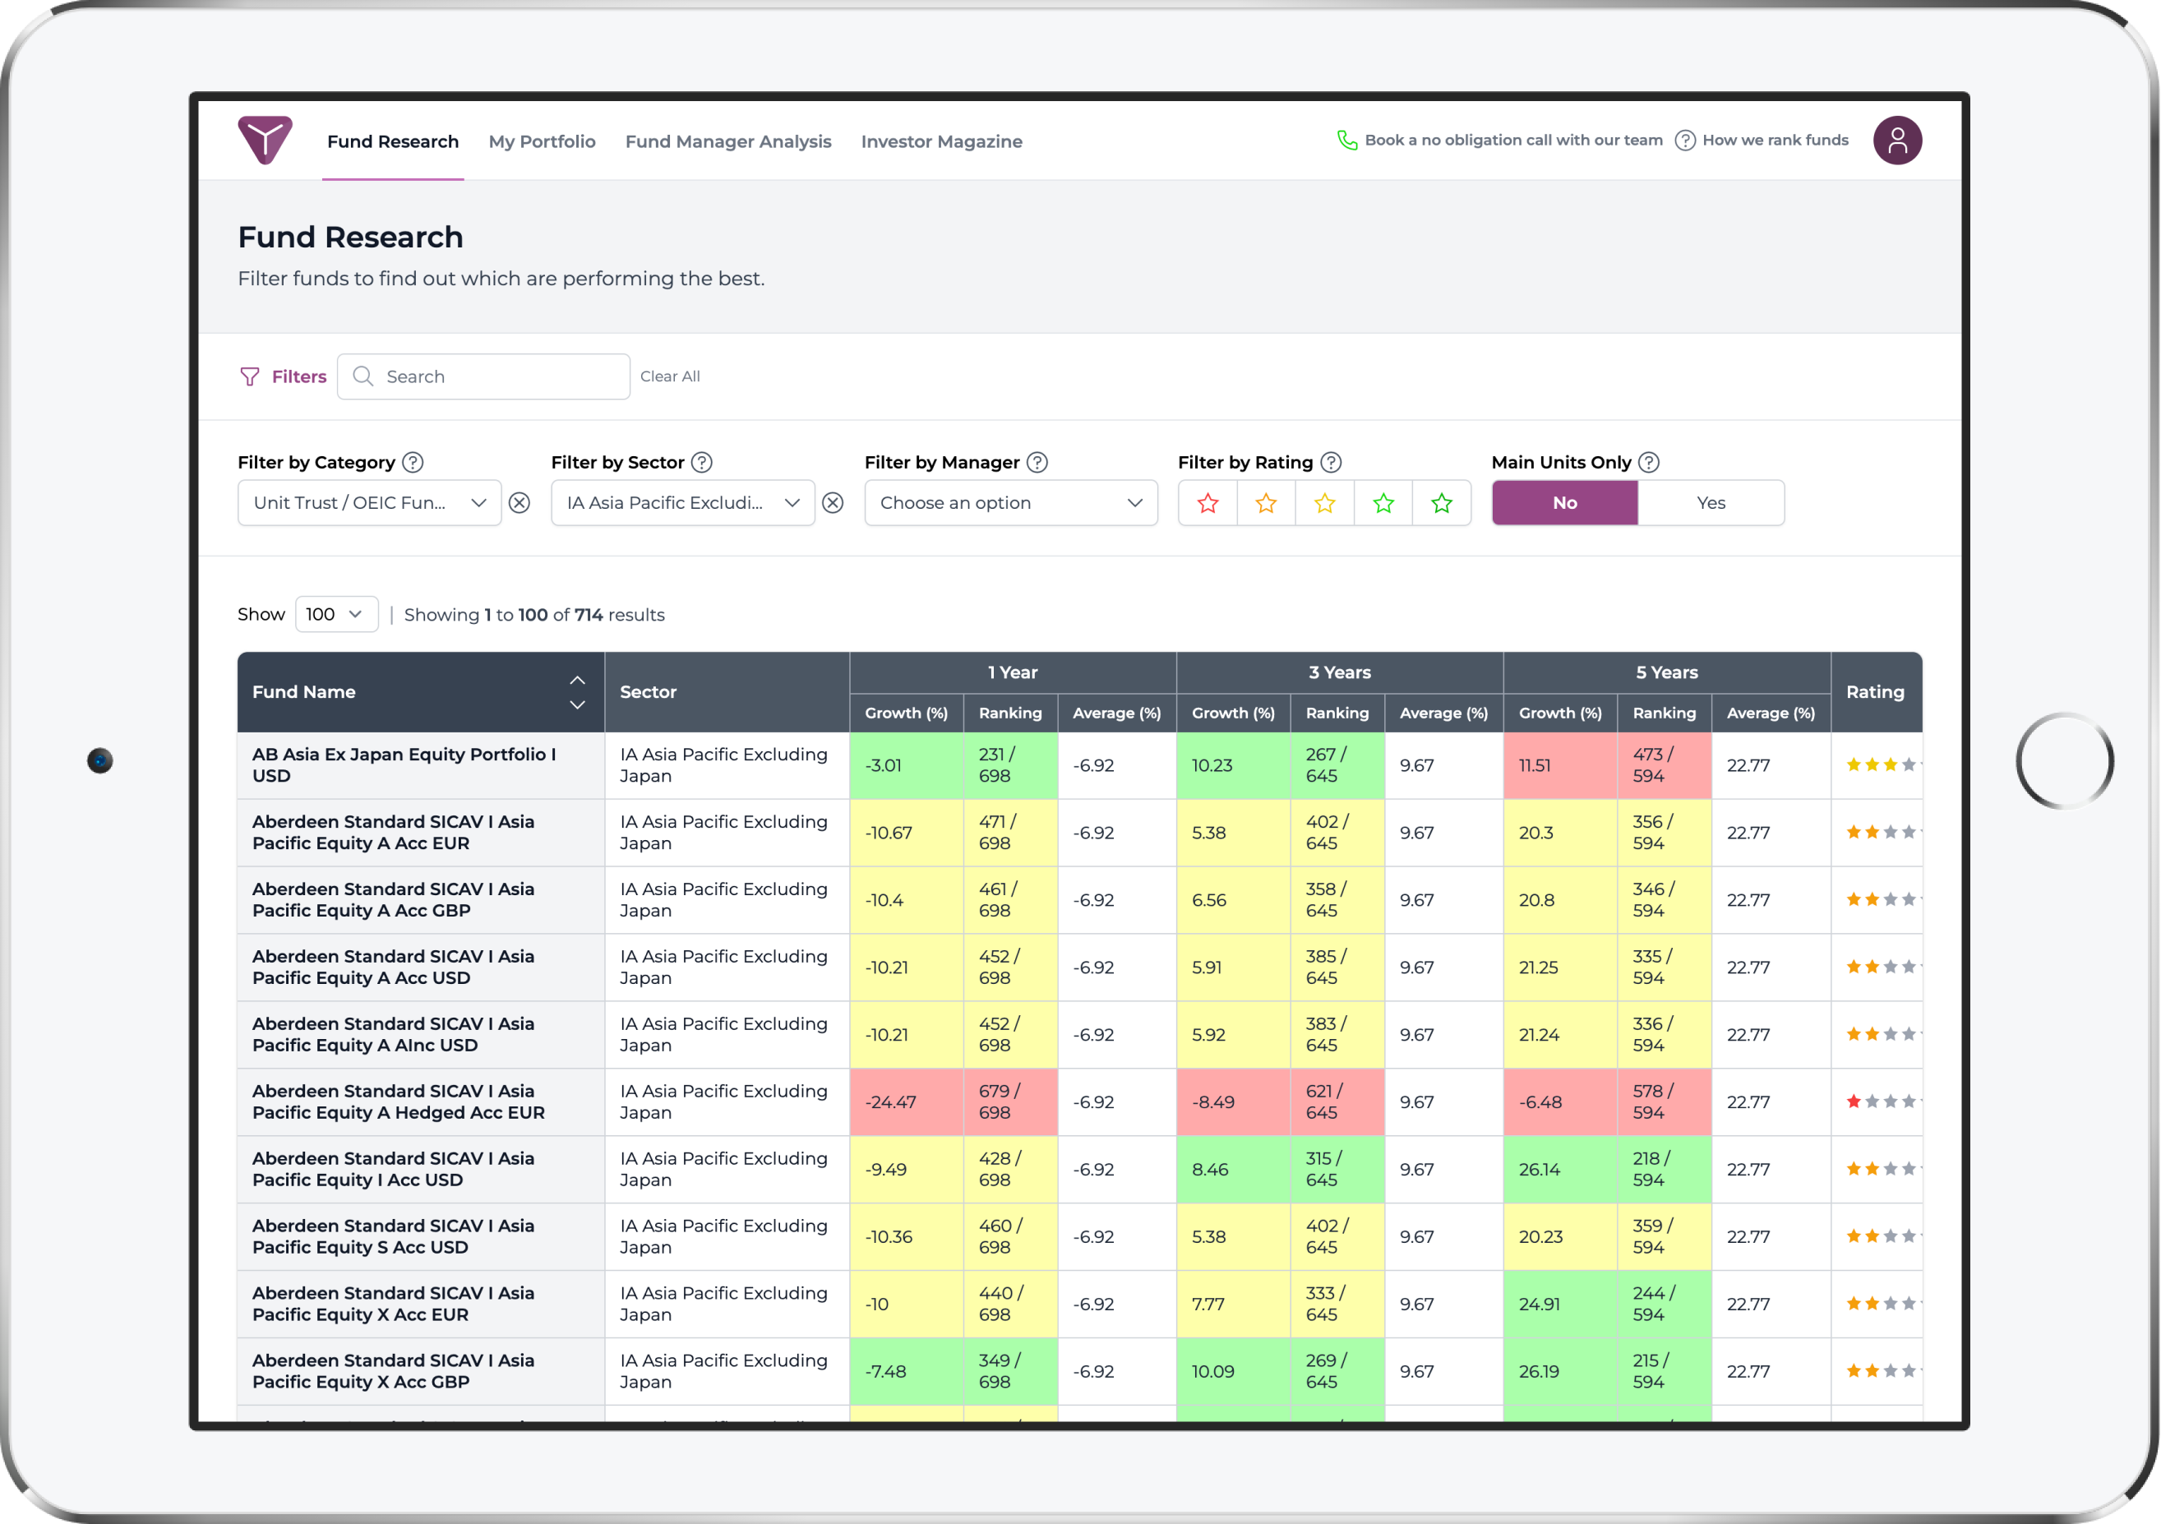Open the Filter by Category dropdown
Screen dimensions: 2161x1524
point(369,503)
